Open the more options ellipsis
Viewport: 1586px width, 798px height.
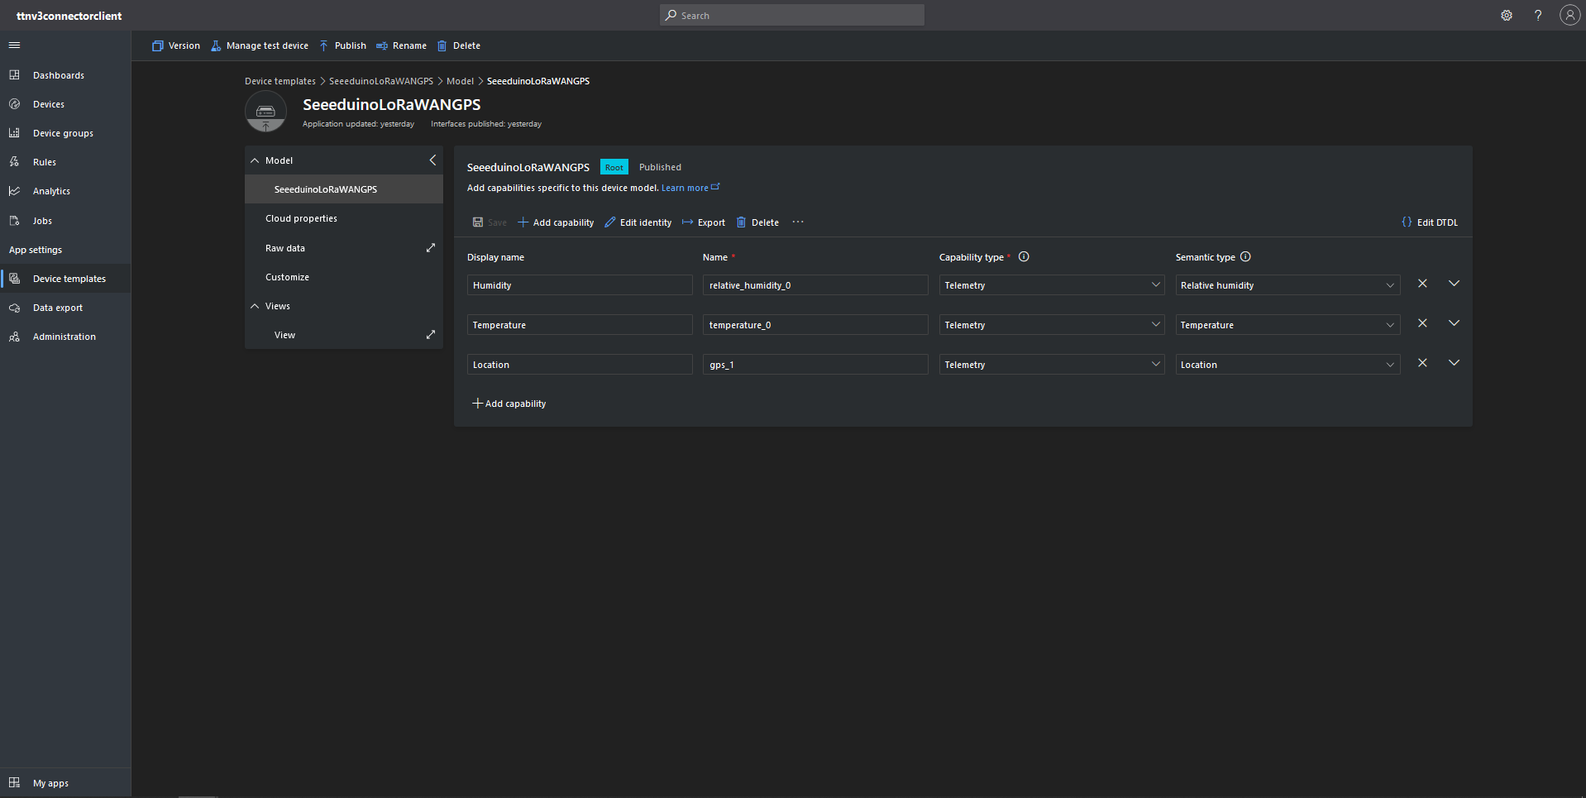798,222
